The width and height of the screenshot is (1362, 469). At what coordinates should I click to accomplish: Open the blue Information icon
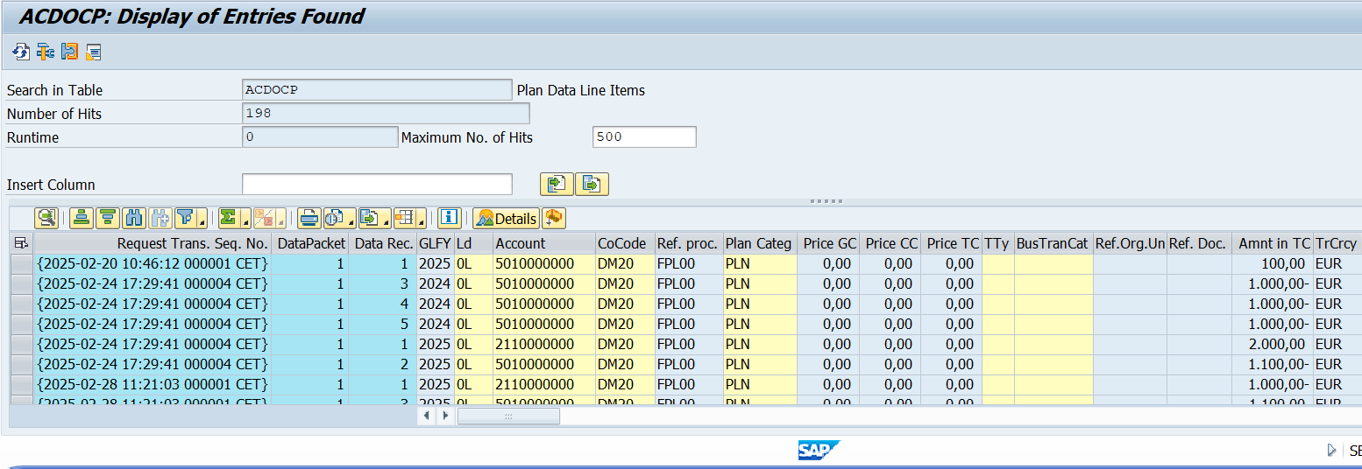coord(450,219)
